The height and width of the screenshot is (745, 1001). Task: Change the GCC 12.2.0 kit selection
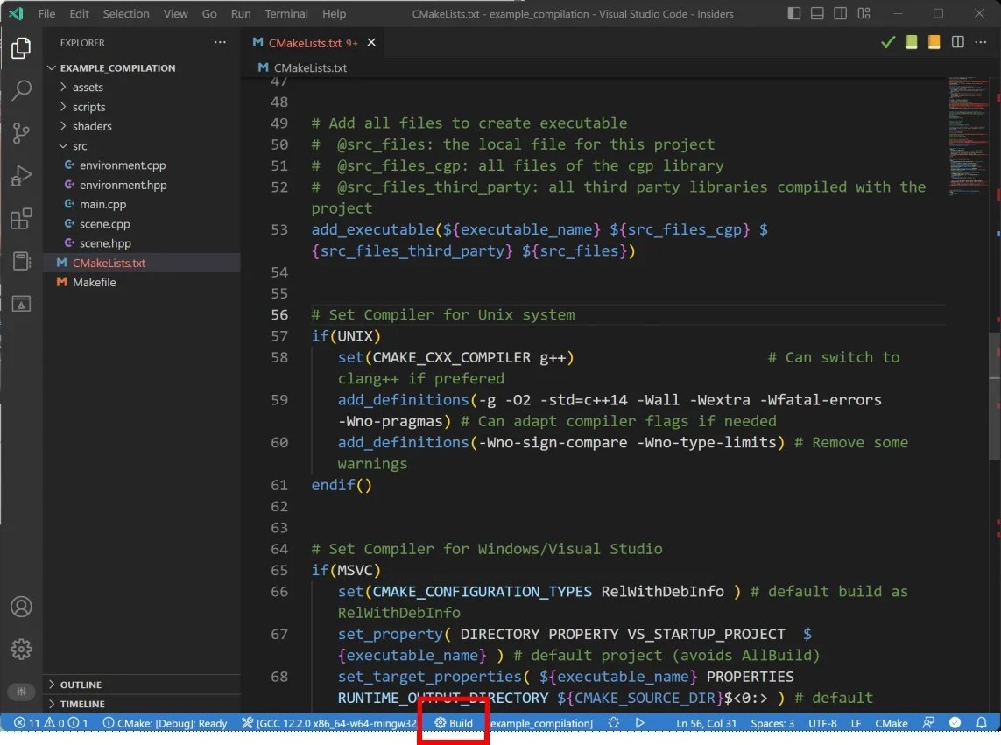tap(329, 722)
